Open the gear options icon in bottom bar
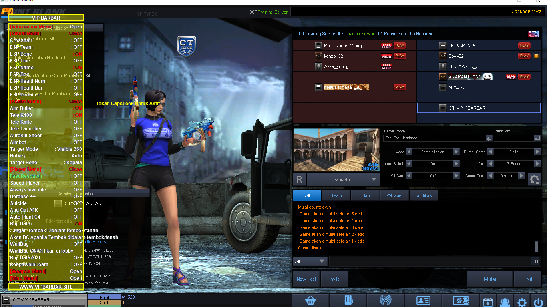 tap(522, 302)
